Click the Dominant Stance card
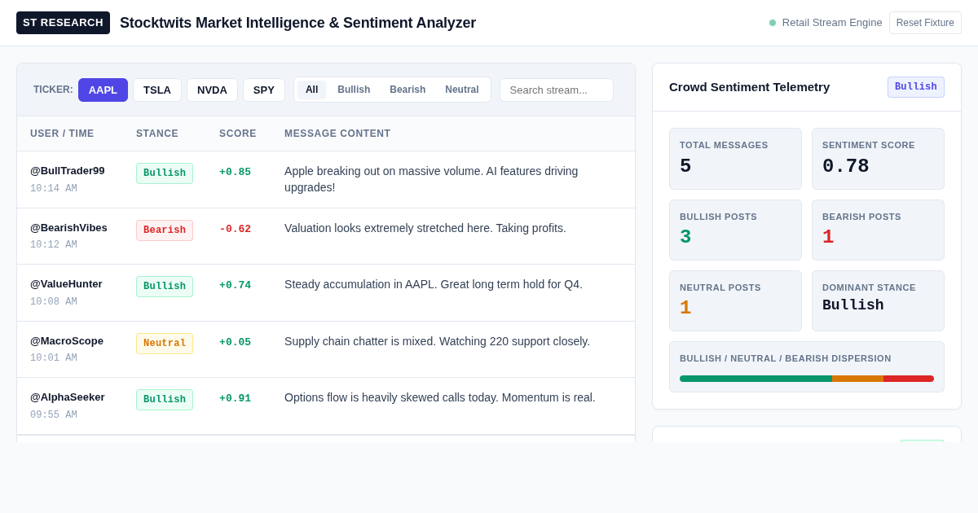Viewport: 978px width, 513px height. [x=878, y=300]
